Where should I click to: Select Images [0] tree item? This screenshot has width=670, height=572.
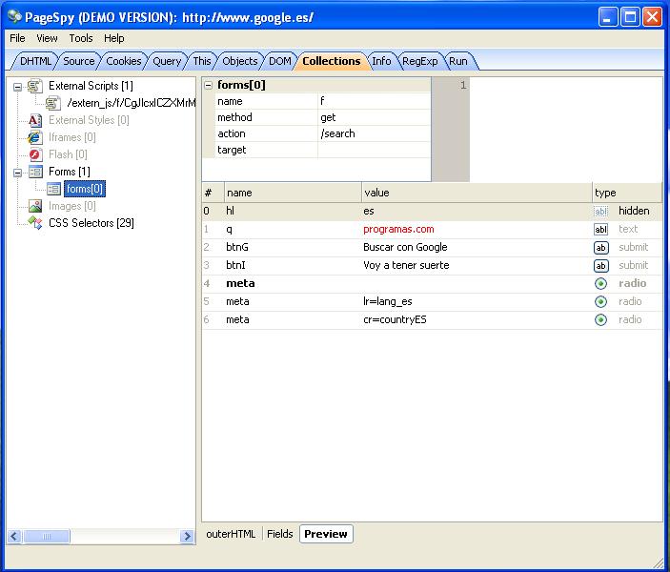tap(71, 206)
